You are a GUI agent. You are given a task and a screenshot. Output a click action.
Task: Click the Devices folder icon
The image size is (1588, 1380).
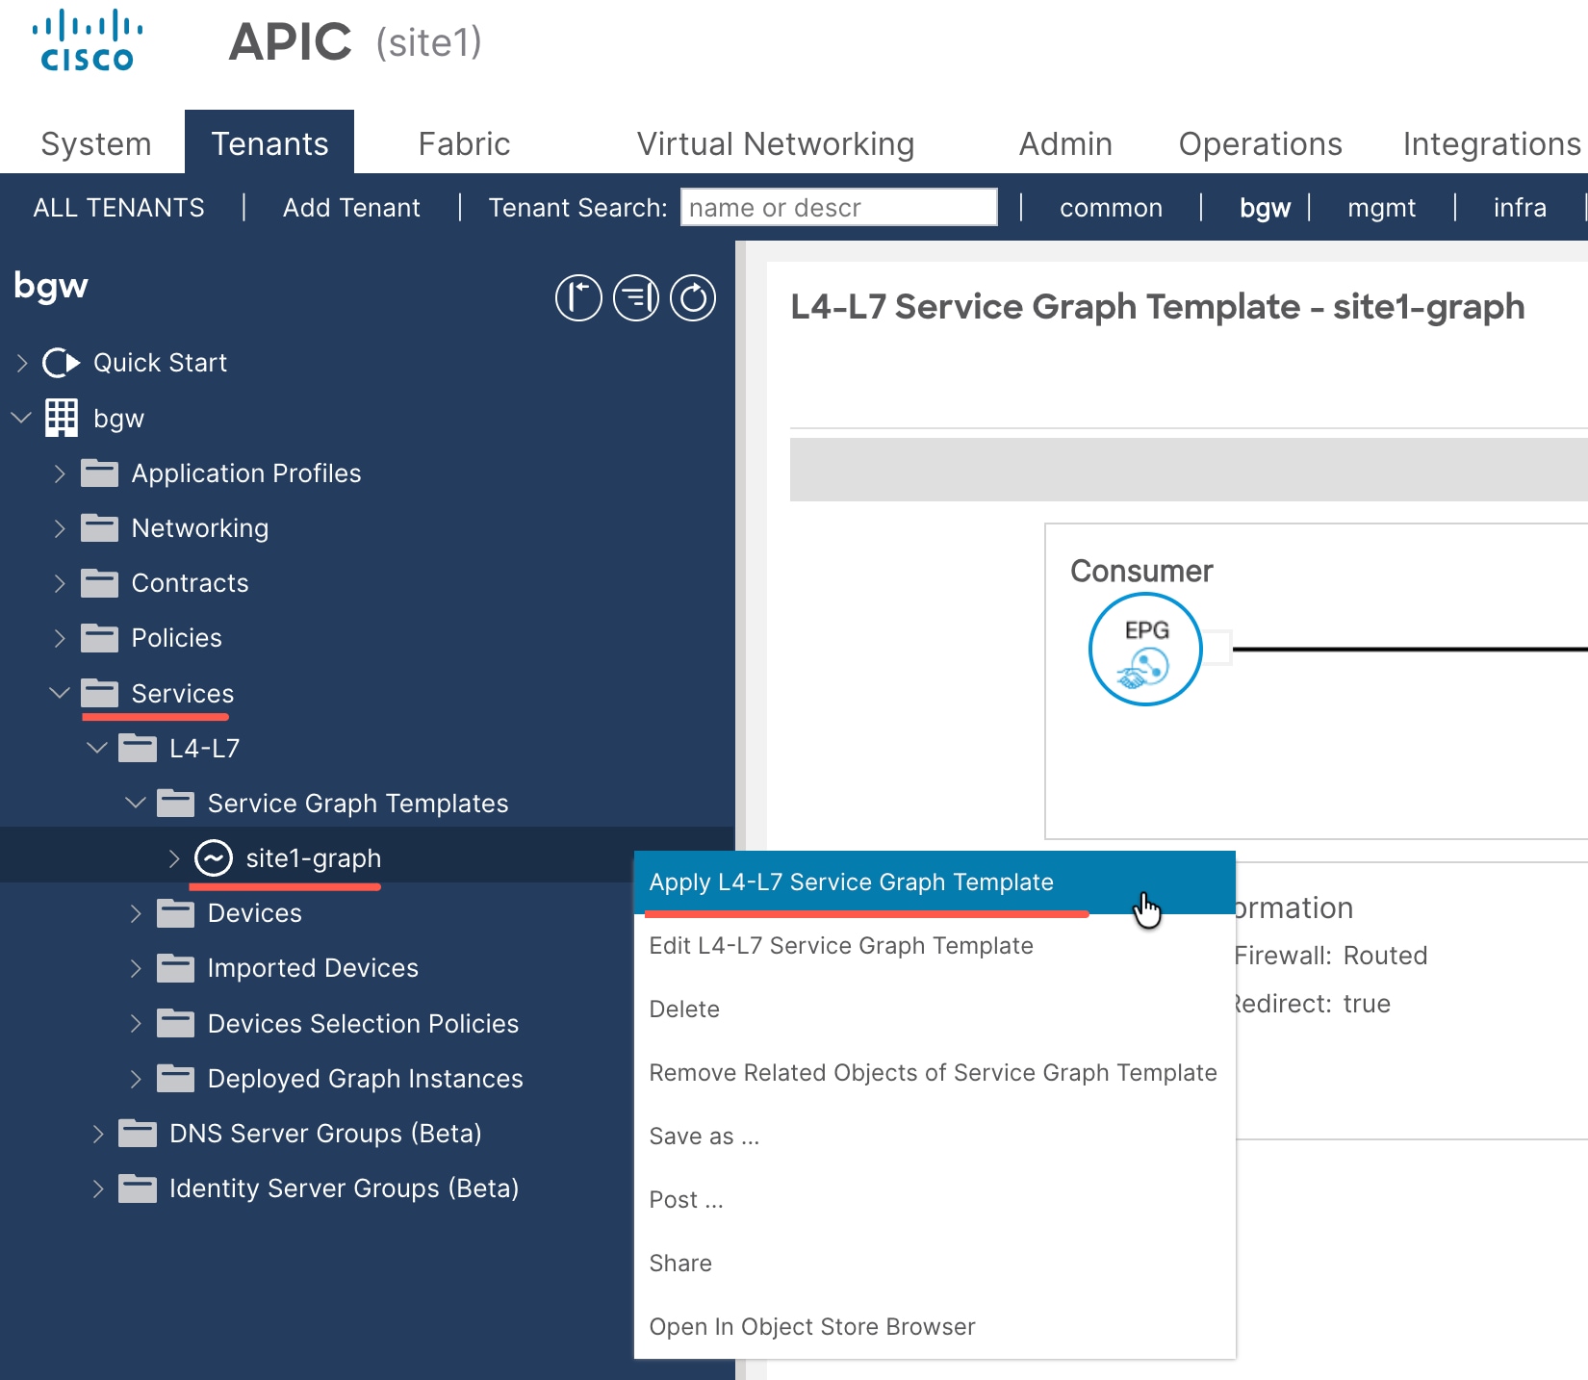[x=176, y=913]
